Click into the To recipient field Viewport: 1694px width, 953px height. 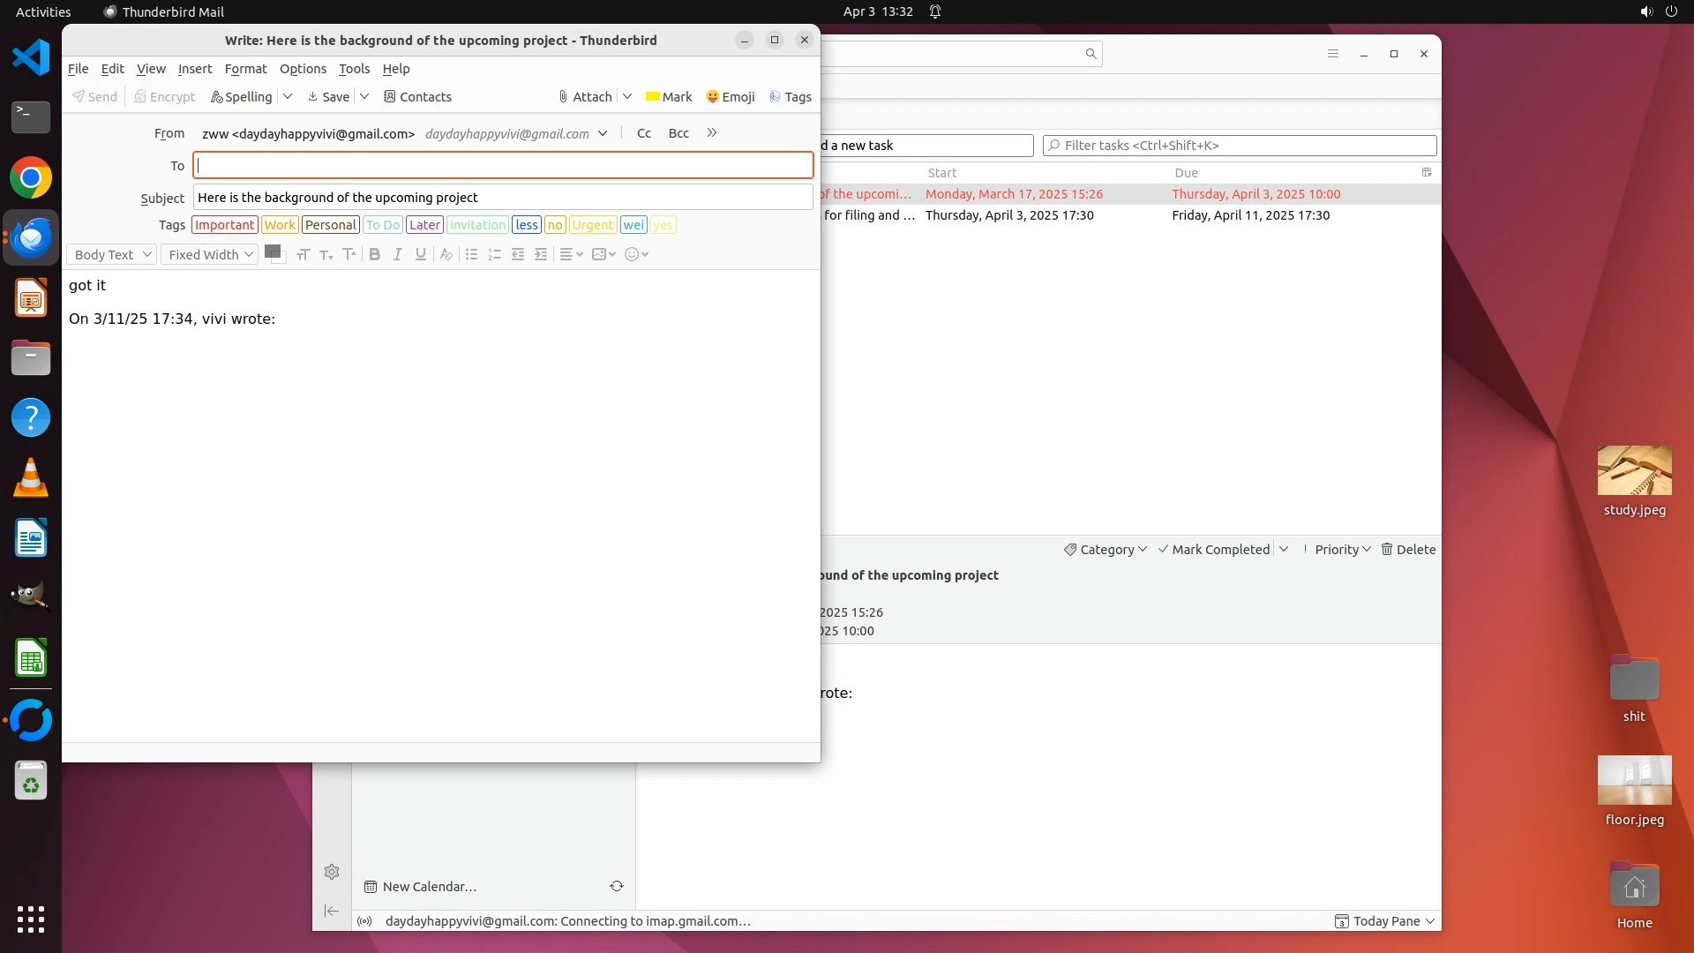click(x=503, y=165)
